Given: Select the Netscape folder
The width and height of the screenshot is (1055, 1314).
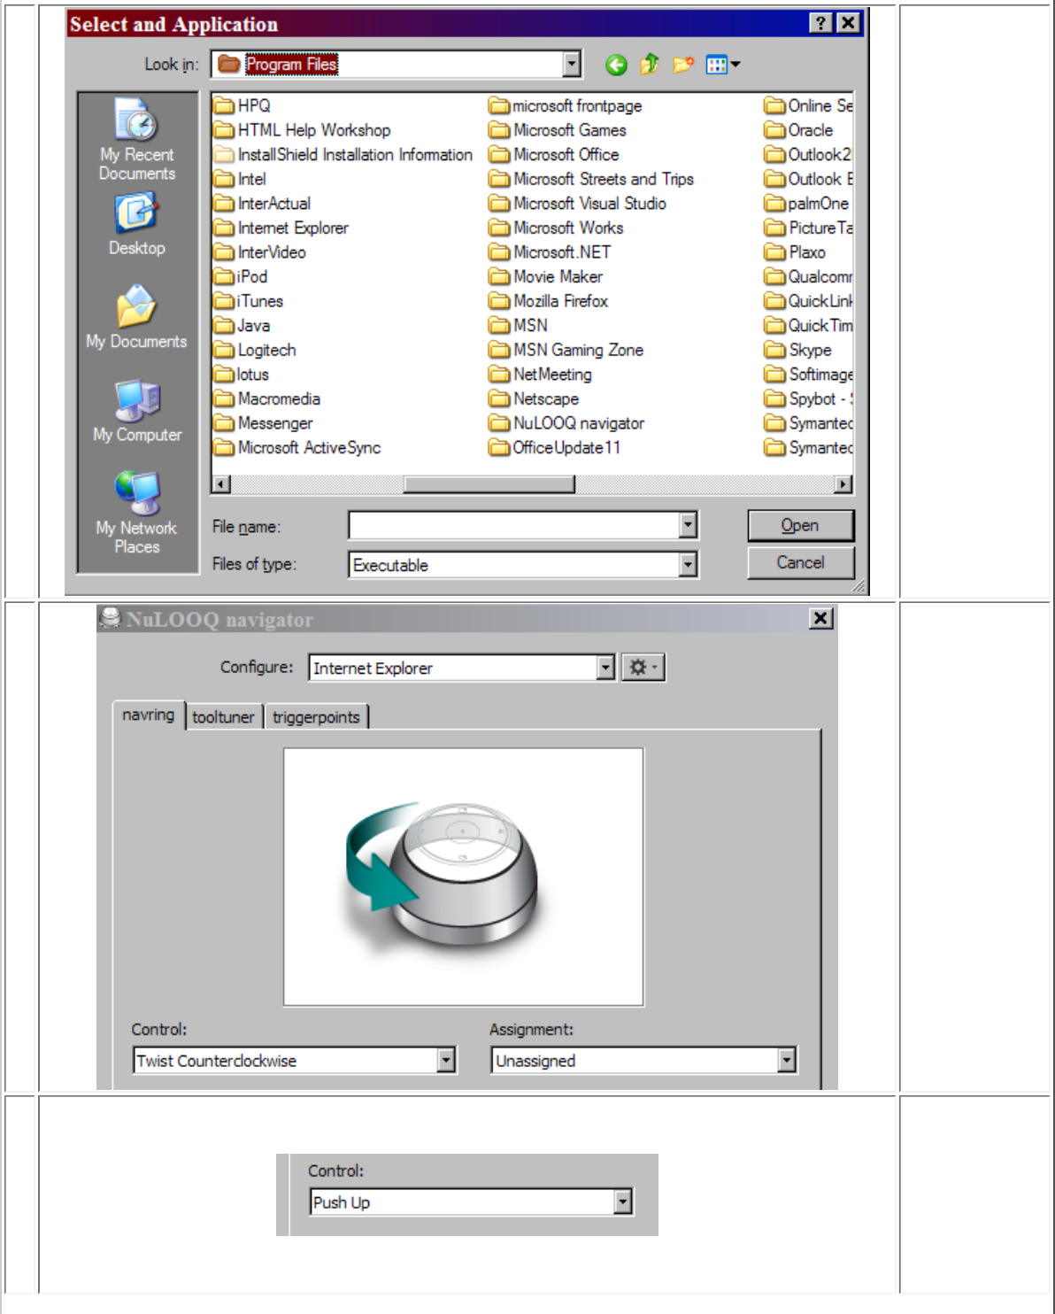Looking at the screenshot, I should (534, 398).
